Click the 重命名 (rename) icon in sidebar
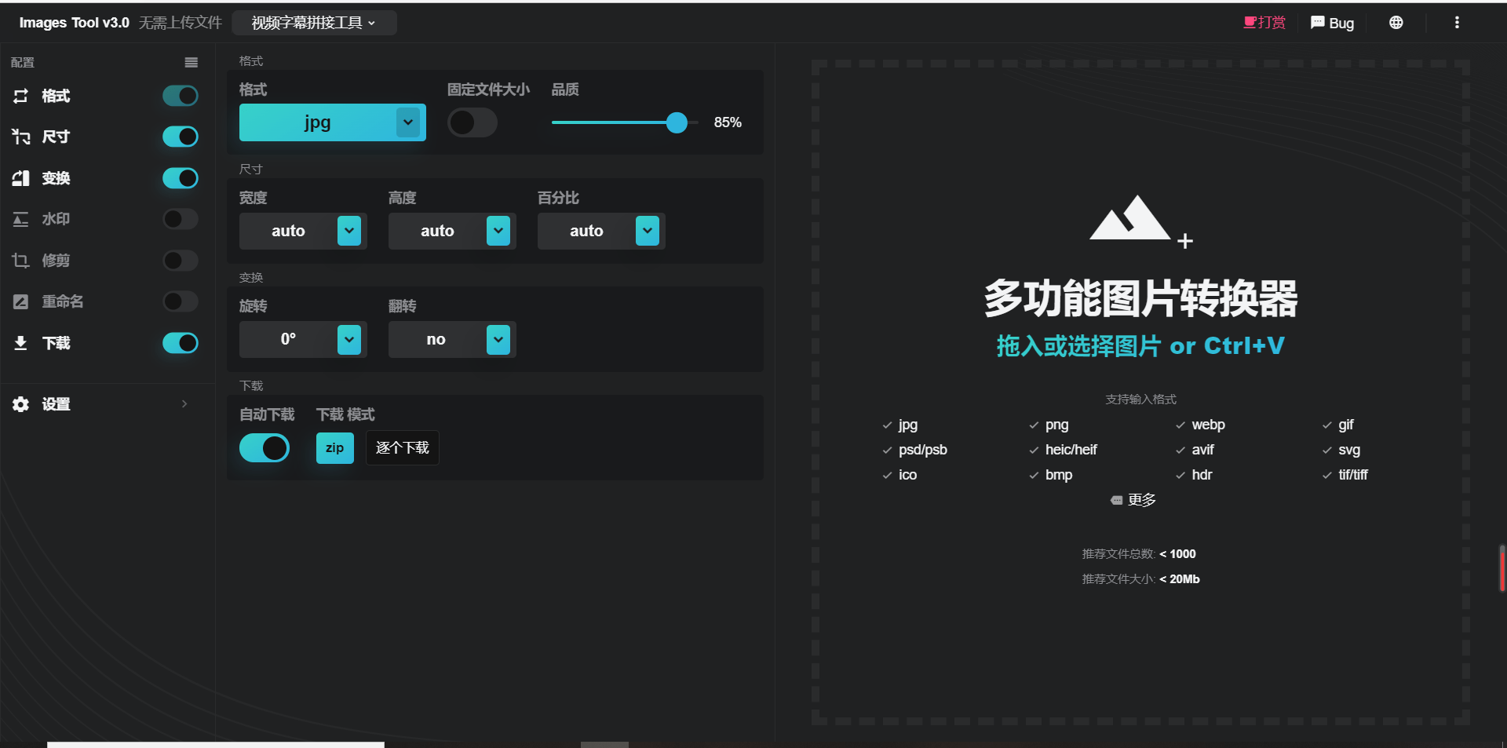Image resolution: width=1507 pixels, height=748 pixels. tap(20, 301)
